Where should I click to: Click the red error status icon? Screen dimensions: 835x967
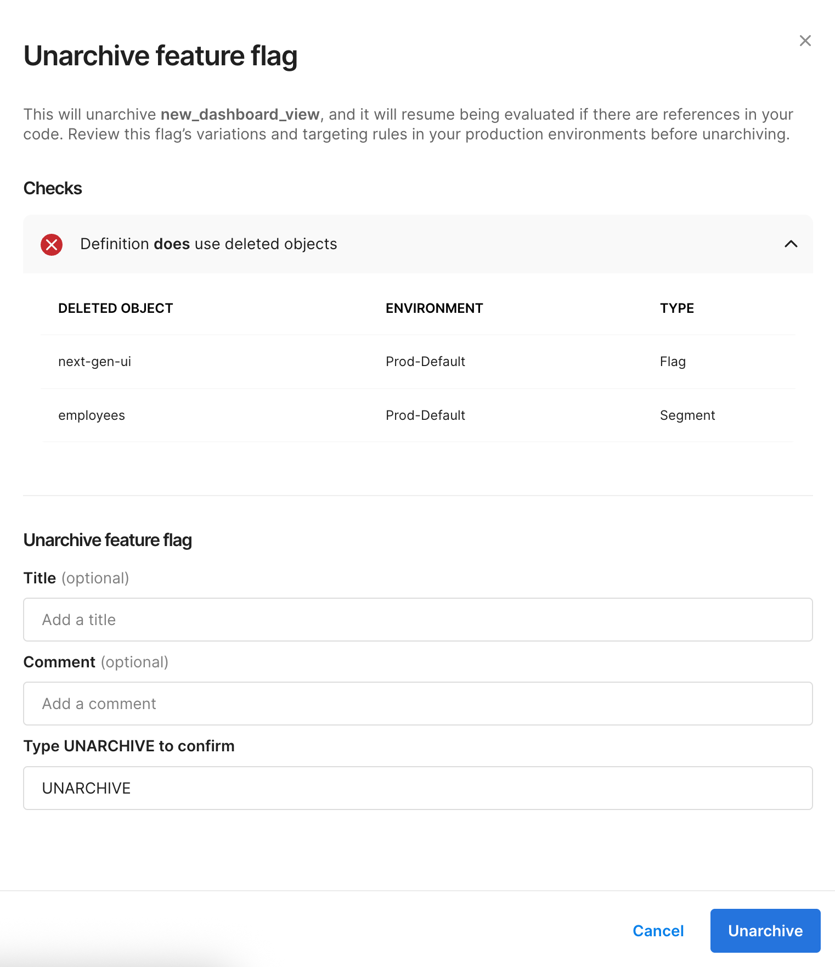pyautogui.click(x=51, y=245)
